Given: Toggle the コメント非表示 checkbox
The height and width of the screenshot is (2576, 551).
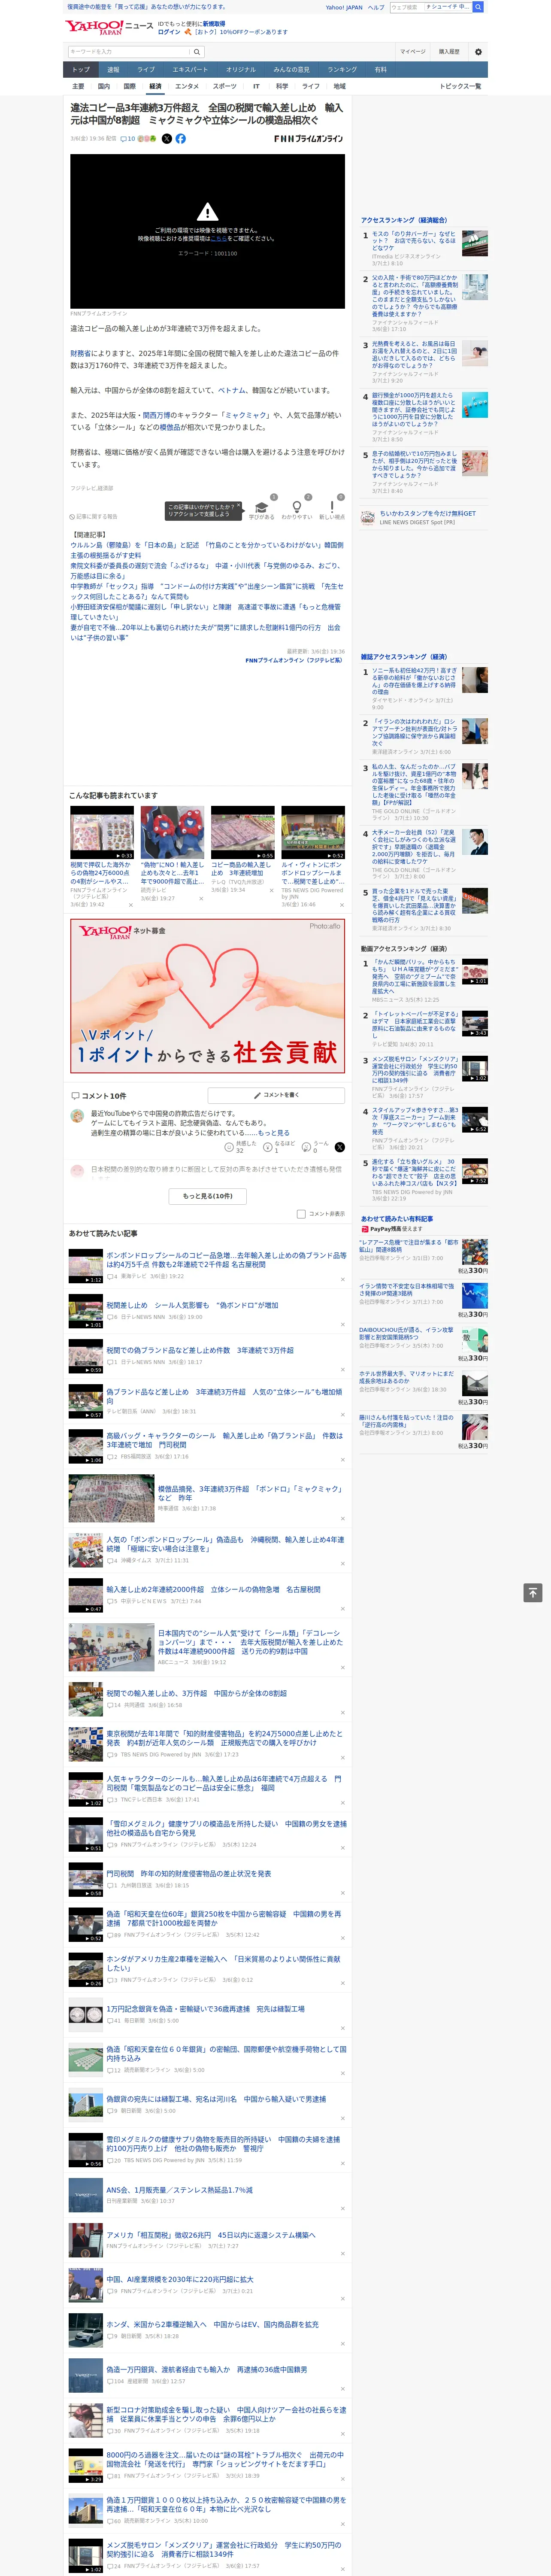Looking at the screenshot, I should point(301,1214).
